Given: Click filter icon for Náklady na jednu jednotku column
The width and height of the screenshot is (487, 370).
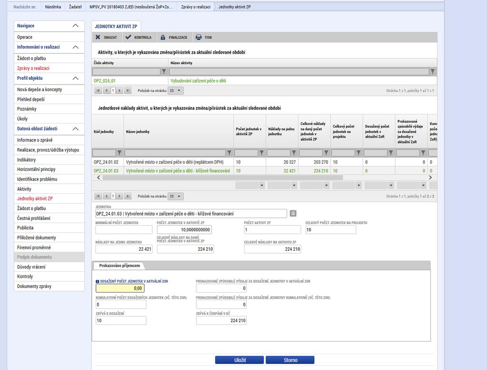Looking at the screenshot, I should (x=294, y=152).
